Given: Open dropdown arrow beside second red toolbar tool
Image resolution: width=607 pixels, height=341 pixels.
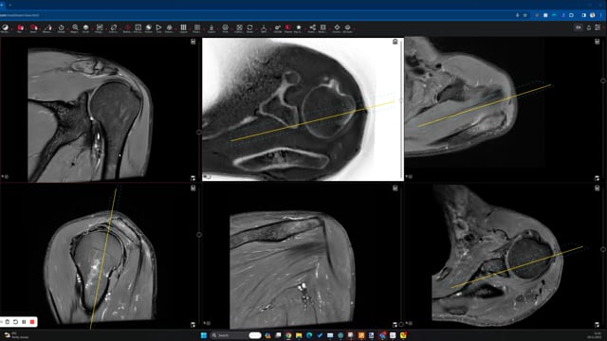Looking at the screenshot, I should [40, 28].
